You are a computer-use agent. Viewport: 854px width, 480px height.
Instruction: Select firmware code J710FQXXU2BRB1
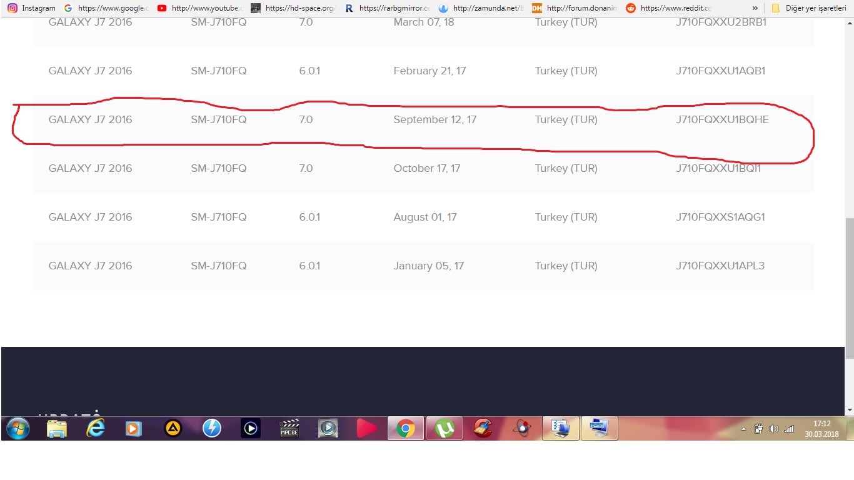(x=721, y=22)
